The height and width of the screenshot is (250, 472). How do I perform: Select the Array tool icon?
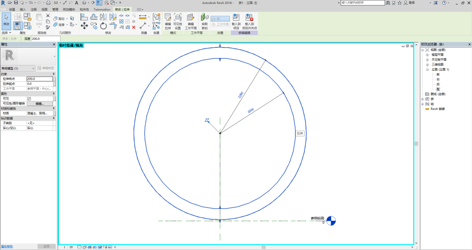coord(121,21)
